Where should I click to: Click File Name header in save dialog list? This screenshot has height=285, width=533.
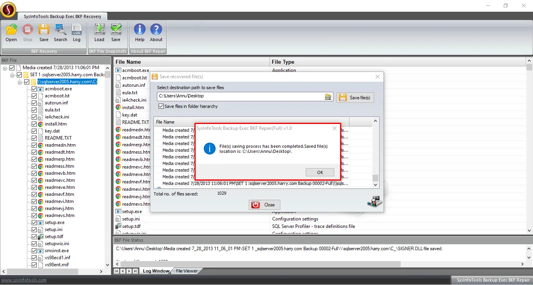[251, 122]
